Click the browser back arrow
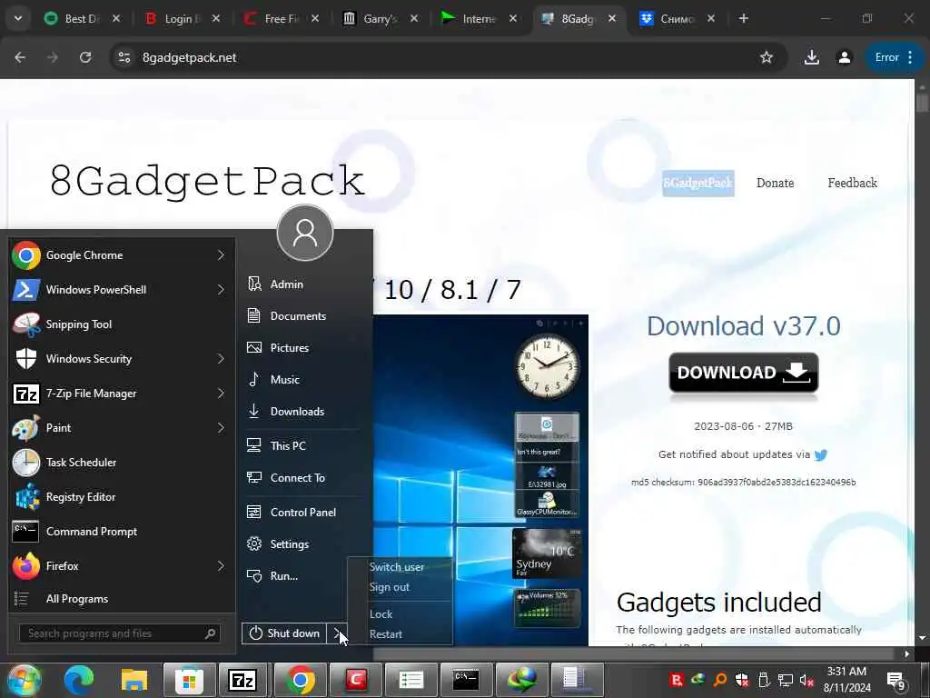 coord(20,57)
